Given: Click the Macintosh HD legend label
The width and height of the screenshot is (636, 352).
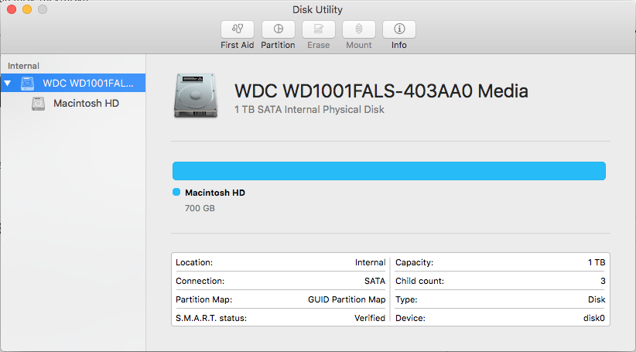Looking at the screenshot, I should (215, 192).
